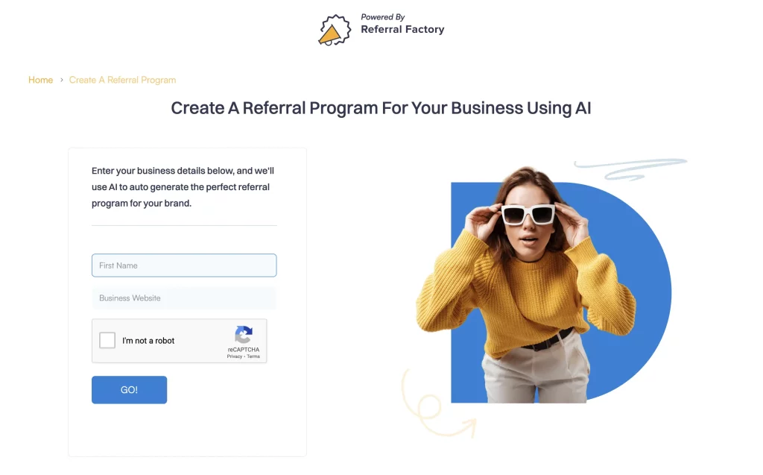Click the form description paragraph text
Viewport: 763px width, 475px height.
(183, 187)
